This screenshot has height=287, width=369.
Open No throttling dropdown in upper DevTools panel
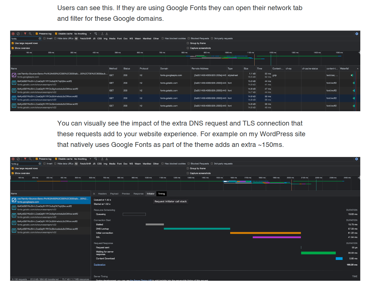tap(83, 34)
